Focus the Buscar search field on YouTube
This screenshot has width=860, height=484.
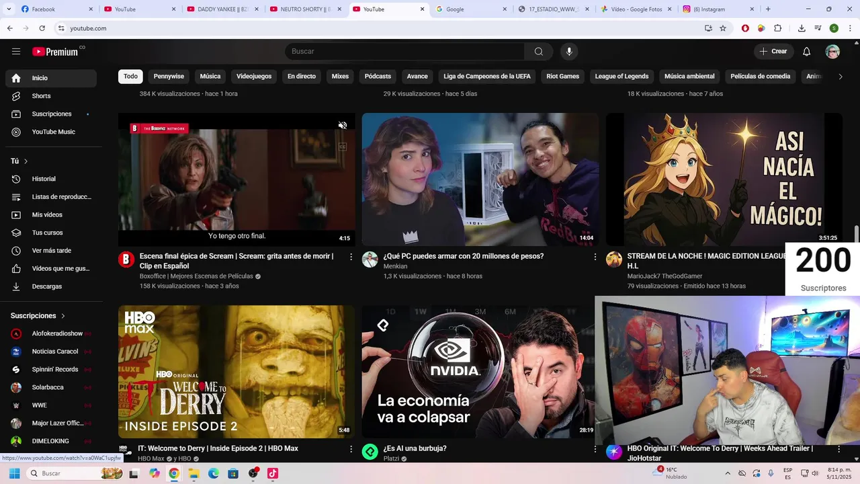[404, 52]
